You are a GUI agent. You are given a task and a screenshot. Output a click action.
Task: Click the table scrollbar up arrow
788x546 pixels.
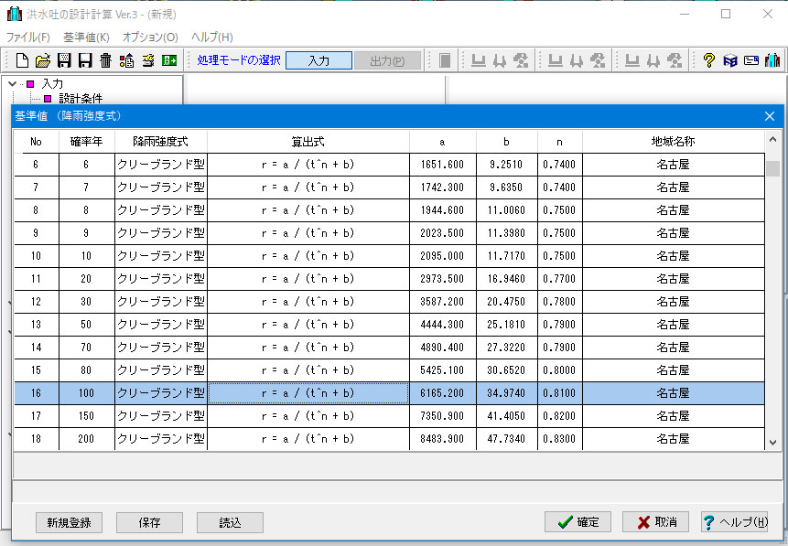point(773,139)
